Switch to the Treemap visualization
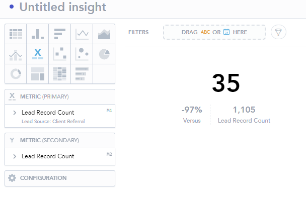This screenshot has height=197, width=306. point(38,74)
